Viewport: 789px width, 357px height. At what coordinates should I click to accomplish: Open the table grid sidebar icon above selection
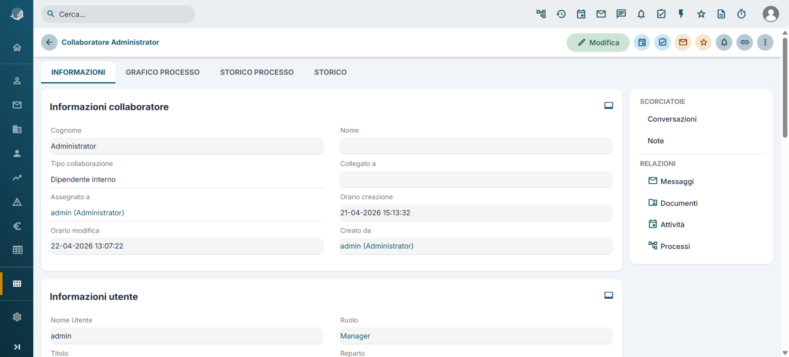[17, 250]
